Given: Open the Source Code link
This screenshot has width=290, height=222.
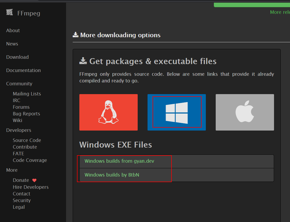Looking at the screenshot, I should point(27,140).
